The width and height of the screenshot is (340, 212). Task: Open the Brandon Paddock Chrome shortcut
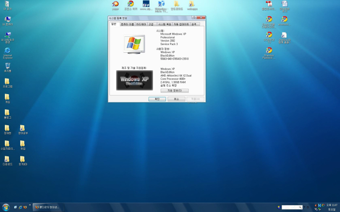(269, 53)
